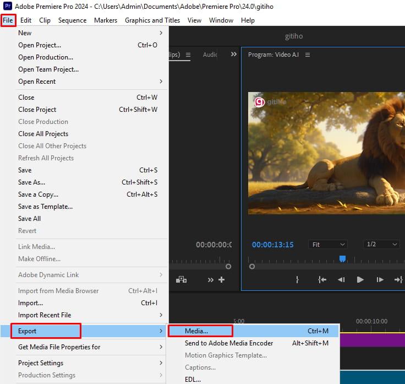Image resolution: width=405 pixels, height=384 pixels.
Task: Open the Fit zoom level dropdown
Action: (x=328, y=245)
